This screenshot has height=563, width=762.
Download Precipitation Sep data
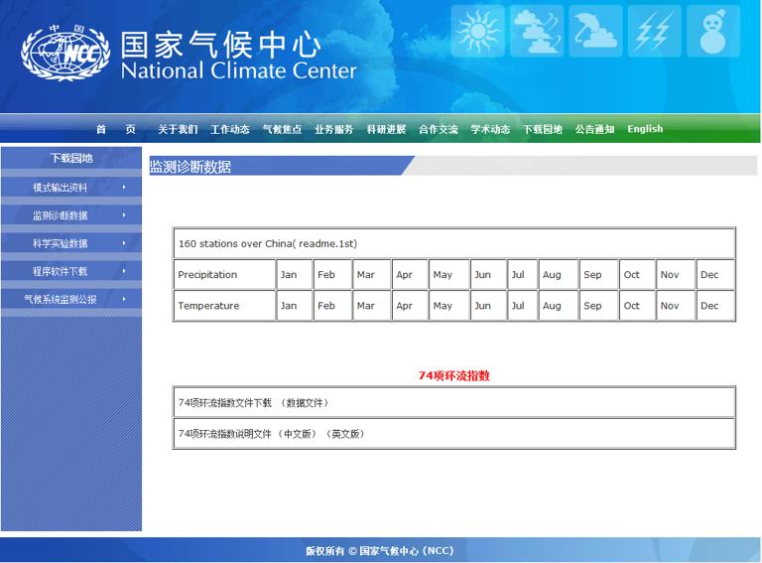[592, 275]
